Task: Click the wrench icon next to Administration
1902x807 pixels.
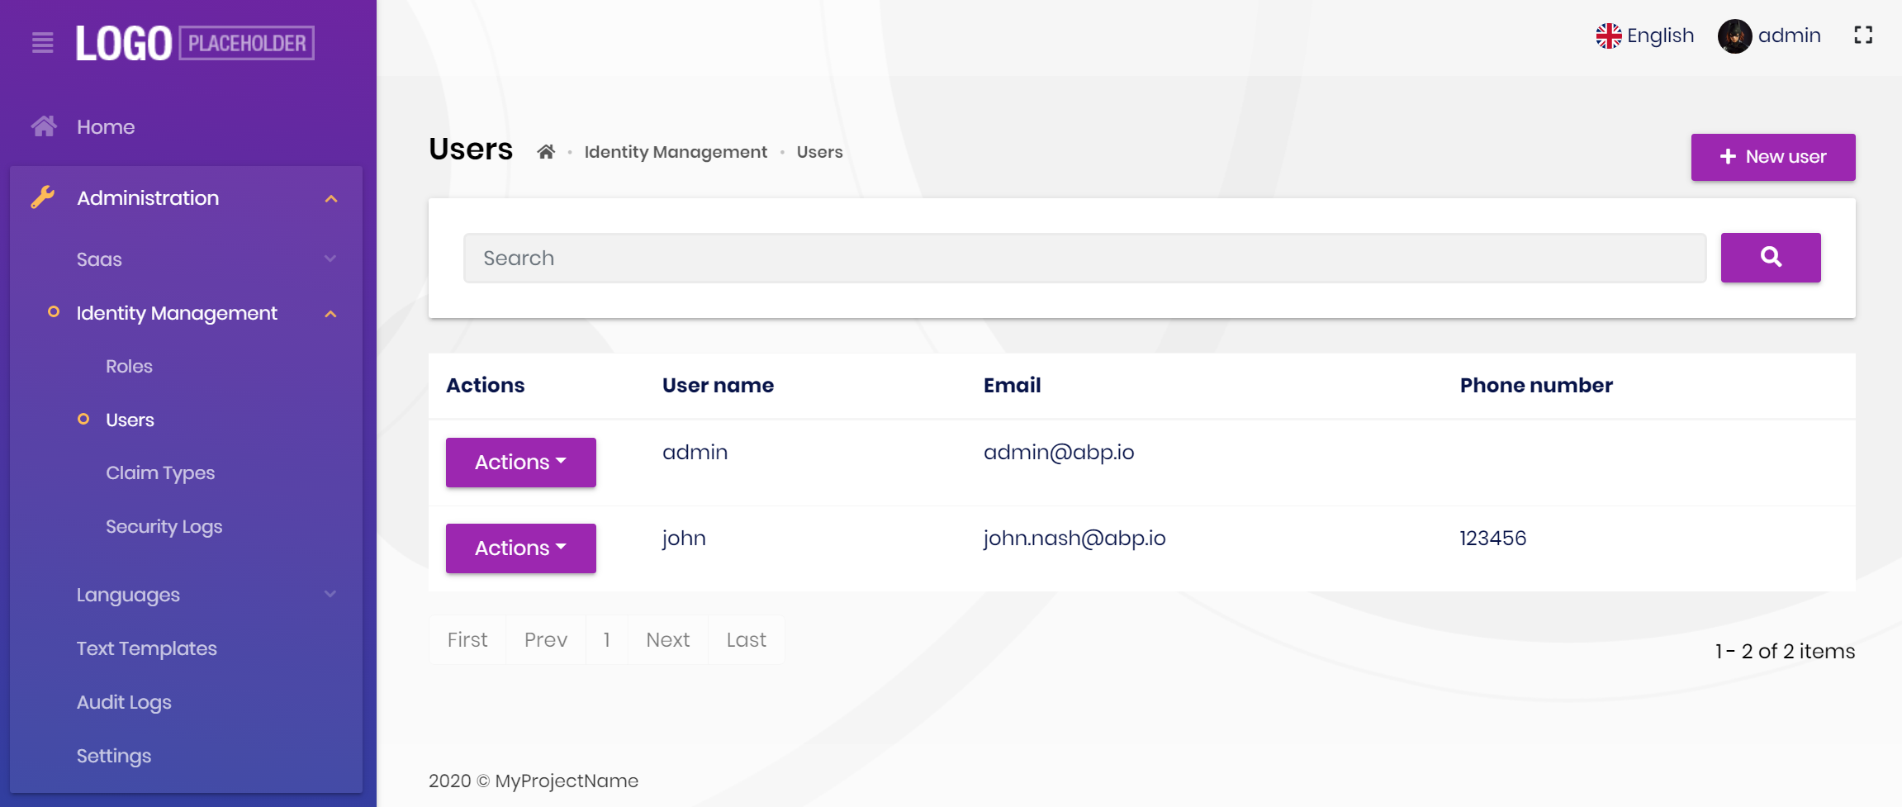Action: [43, 197]
